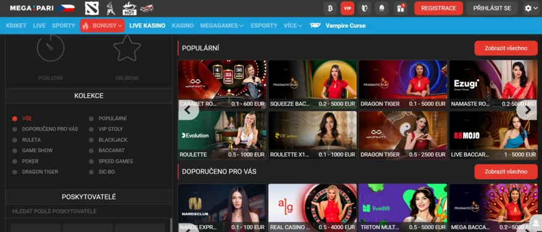Screen dimensions: 542x232
Task: Select the Ruleta collection radio option
Action: click(x=15, y=140)
